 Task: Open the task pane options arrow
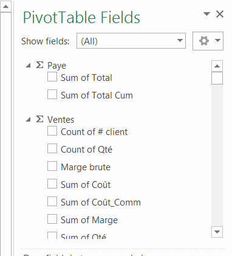tap(206, 14)
